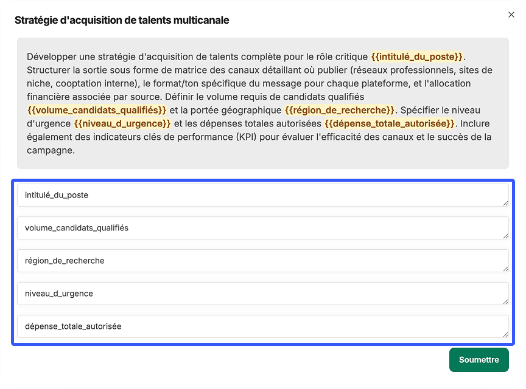526x389 pixels.
Task: Click the {{volume_candidats_qualifiés}} placeholder in the prompt
Action: 97,110
